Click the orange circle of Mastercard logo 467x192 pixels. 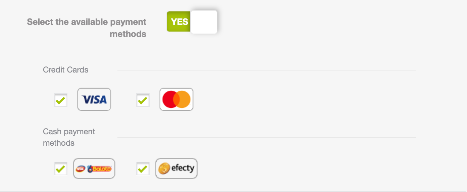point(183,99)
